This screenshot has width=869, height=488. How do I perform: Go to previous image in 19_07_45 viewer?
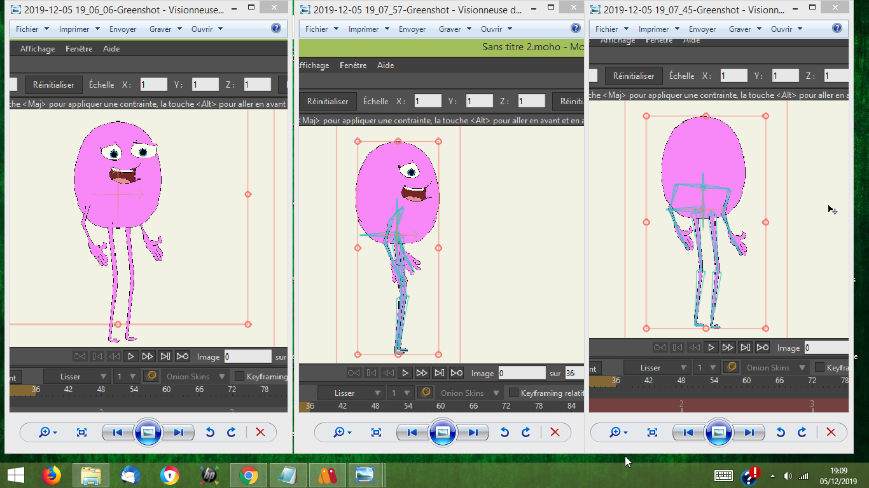pos(688,433)
